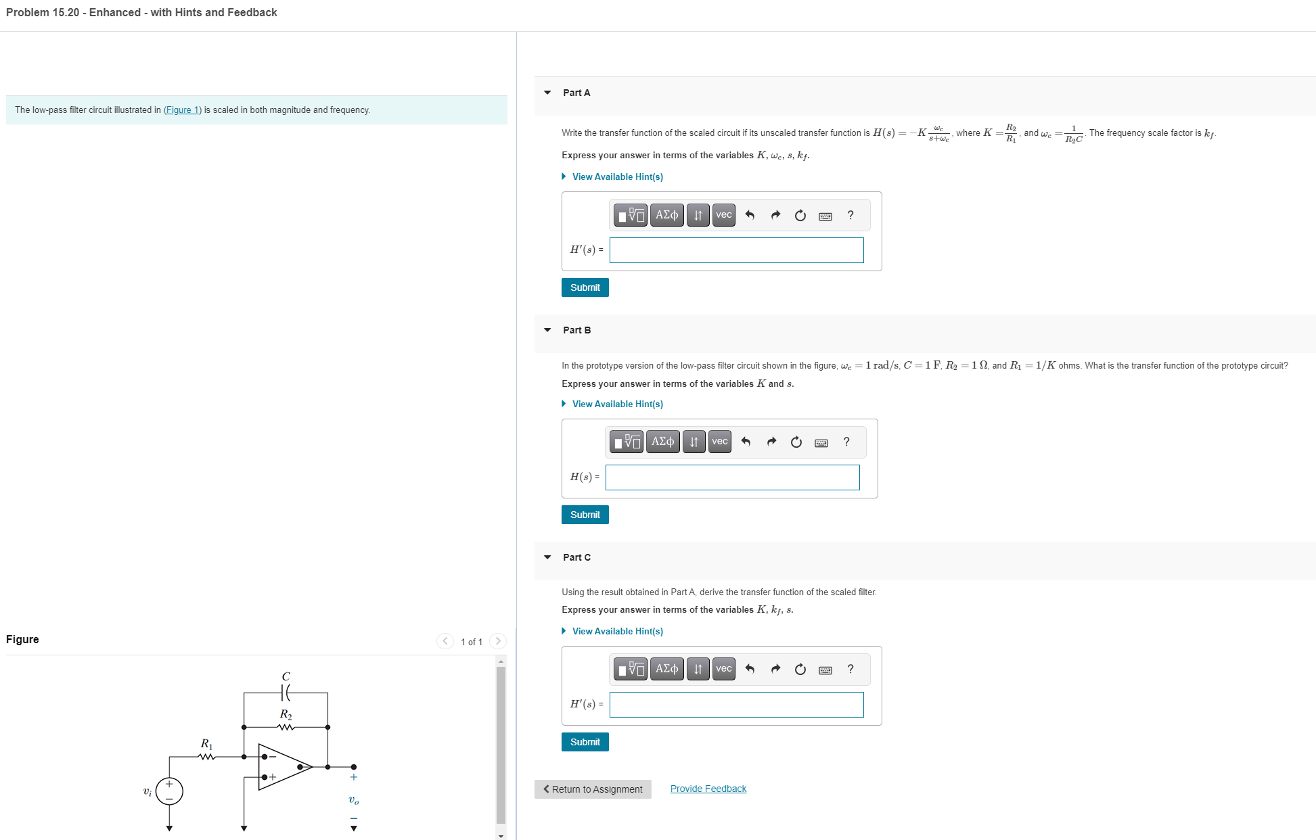Open the Figure 1 link

pyautogui.click(x=182, y=110)
